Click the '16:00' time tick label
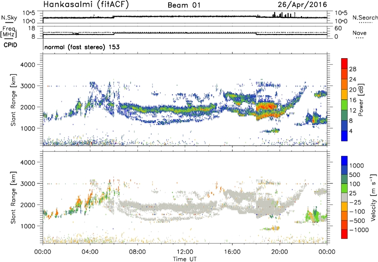The height and width of the screenshot is (262, 378). 232,252
